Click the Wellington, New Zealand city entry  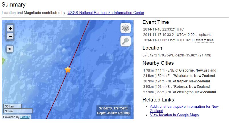pyautogui.click(x=180, y=92)
